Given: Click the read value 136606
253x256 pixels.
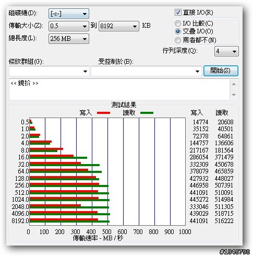Looking at the screenshot, I should [x=224, y=143].
